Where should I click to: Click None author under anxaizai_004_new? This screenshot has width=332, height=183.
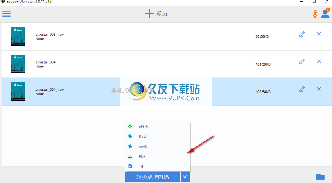[x=40, y=94]
